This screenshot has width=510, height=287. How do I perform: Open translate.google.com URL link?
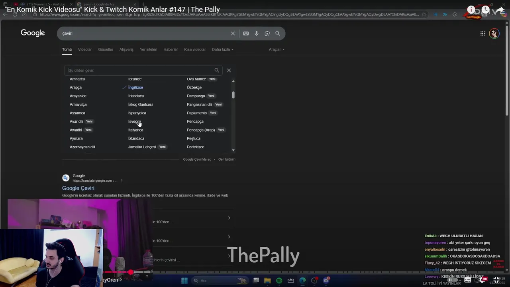point(95,181)
